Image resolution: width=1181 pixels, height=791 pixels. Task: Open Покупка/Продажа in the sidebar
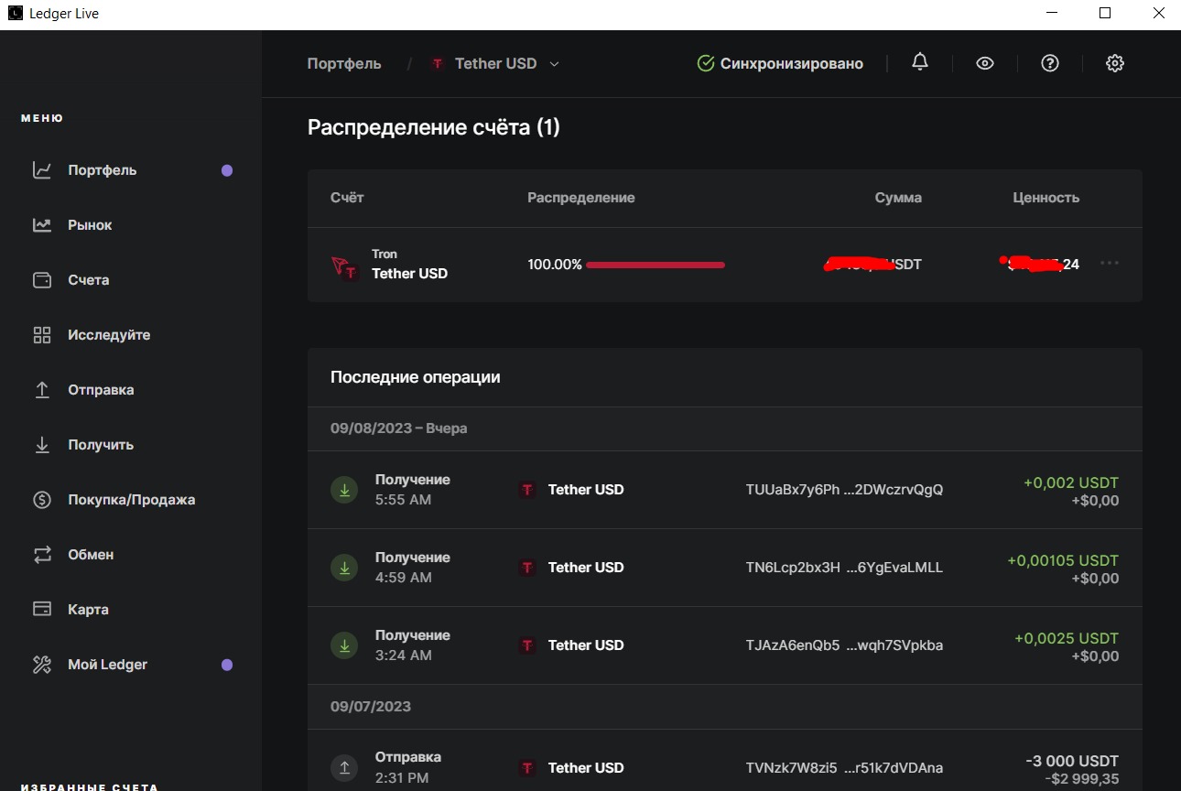coord(133,500)
